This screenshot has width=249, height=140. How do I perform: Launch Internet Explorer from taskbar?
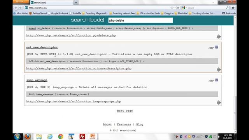coord(50,136)
